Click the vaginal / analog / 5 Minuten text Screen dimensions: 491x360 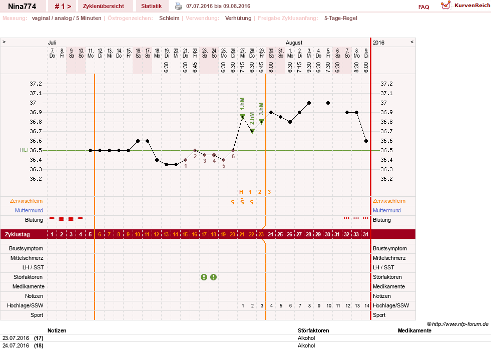tap(67, 18)
